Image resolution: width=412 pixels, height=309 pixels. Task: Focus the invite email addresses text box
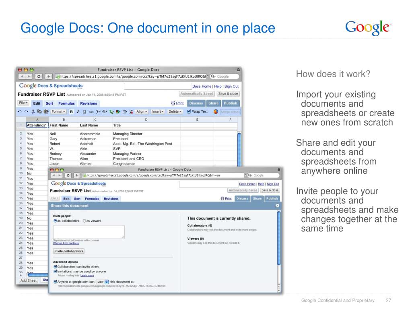coord(89,232)
